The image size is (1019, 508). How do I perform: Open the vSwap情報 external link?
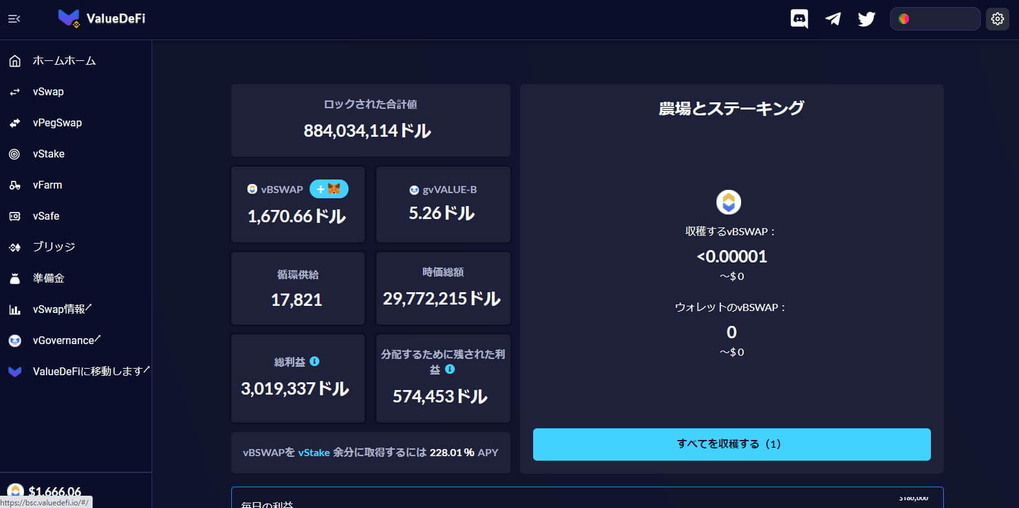pyautogui.click(x=62, y=309)
